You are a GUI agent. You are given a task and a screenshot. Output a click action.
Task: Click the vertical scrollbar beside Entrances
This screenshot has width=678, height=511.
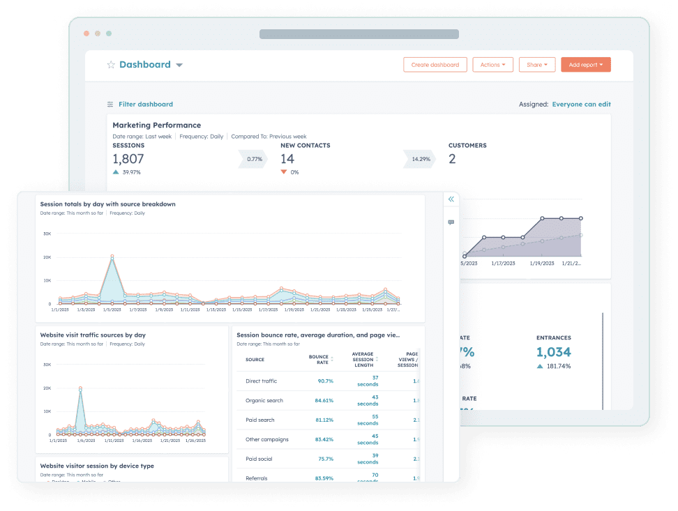tap(603, 361)
